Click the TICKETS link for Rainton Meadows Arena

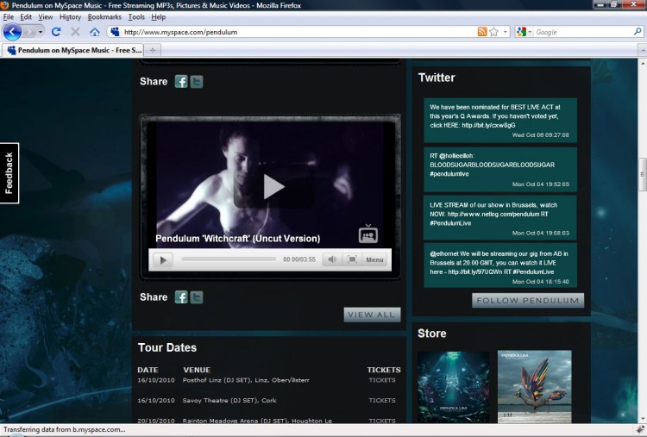[382, 421]
